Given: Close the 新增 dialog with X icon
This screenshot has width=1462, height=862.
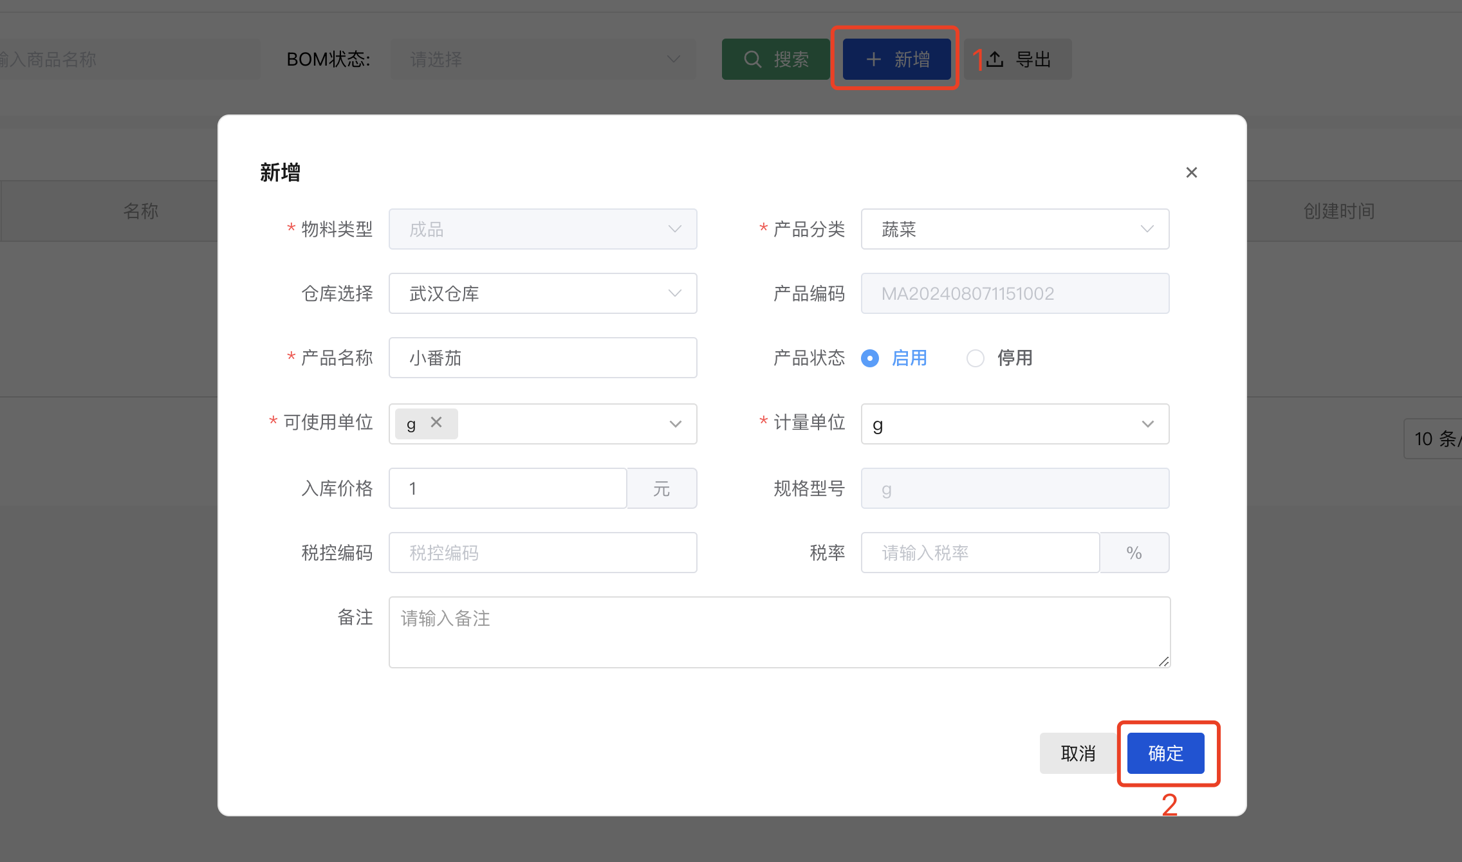Looking at the screenshot, I should click(1191, 172).
